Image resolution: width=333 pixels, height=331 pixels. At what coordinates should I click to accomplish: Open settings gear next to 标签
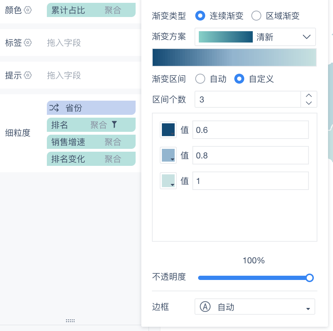tap(28, 43)
